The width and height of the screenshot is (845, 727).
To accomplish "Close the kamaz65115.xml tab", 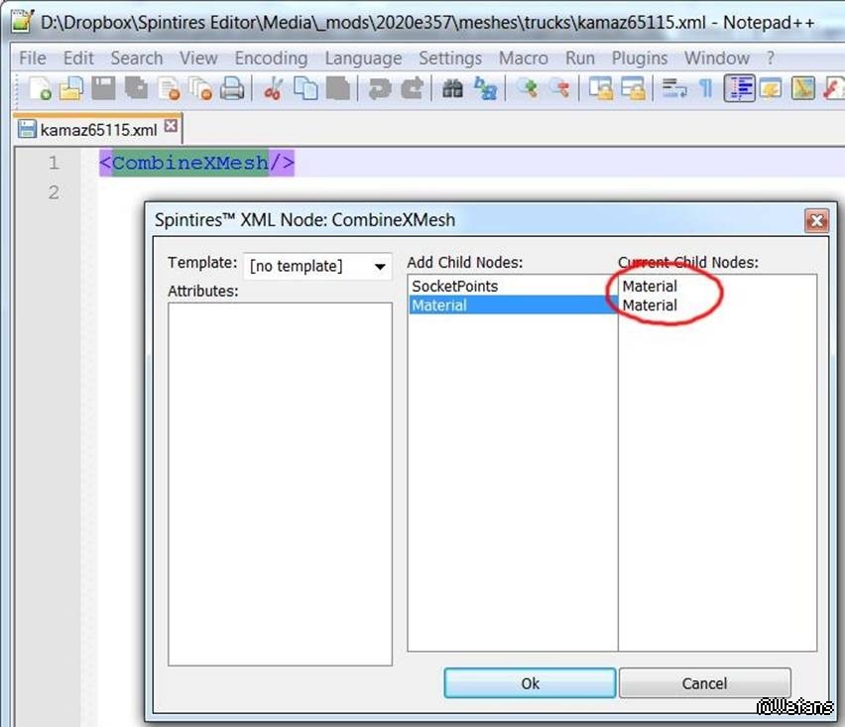I will pos(171,127).
